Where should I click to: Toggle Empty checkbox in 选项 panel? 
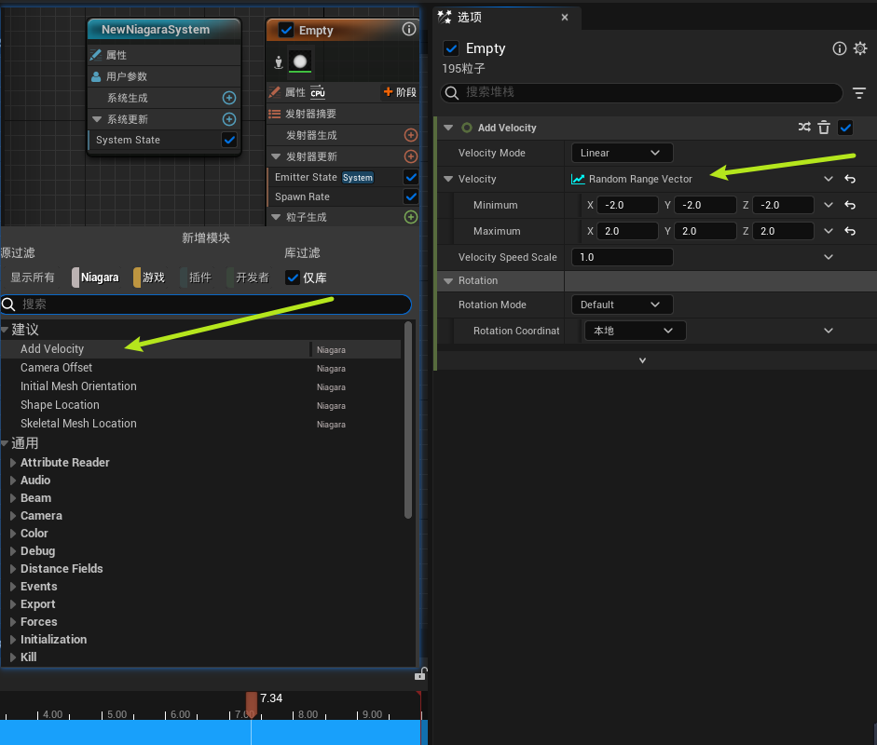(451, 48)
